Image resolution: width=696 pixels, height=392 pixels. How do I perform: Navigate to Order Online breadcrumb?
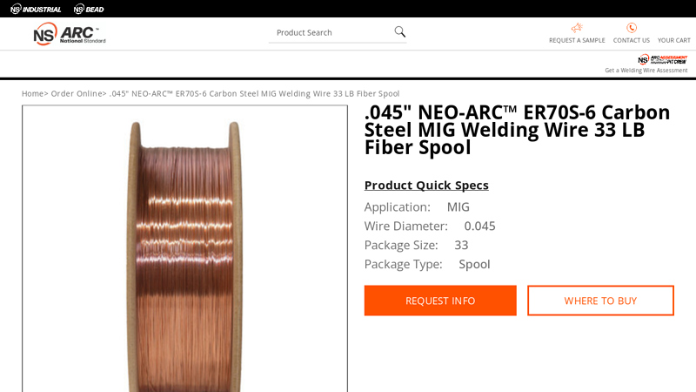click(77, 93)
